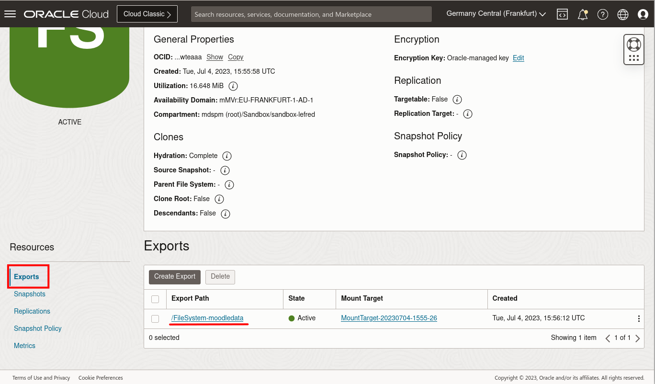Open the MountTarget-20230704-1555-26 link

389,318
